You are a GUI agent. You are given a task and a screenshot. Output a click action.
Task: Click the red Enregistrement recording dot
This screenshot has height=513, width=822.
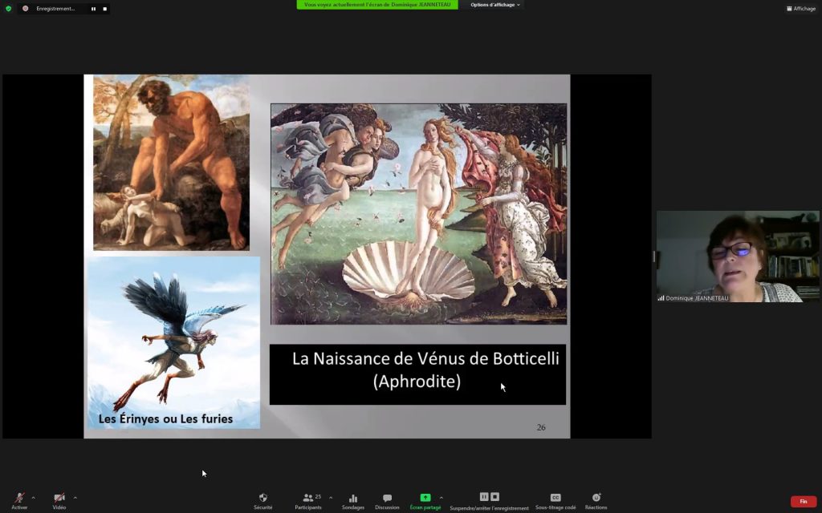(25, 8)
